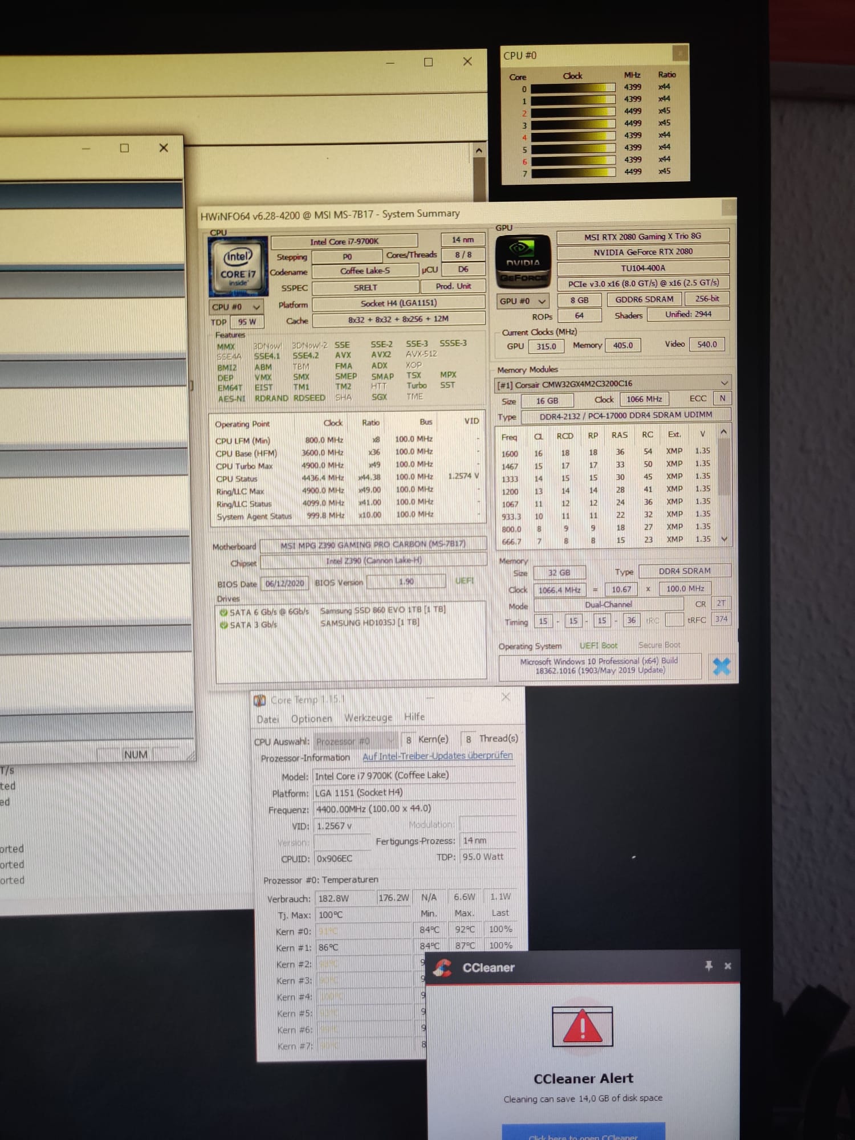Click the Core 0 clock bar in CPU #0 window
This screenshot has width=855, height=1140.
coord(573,88)
